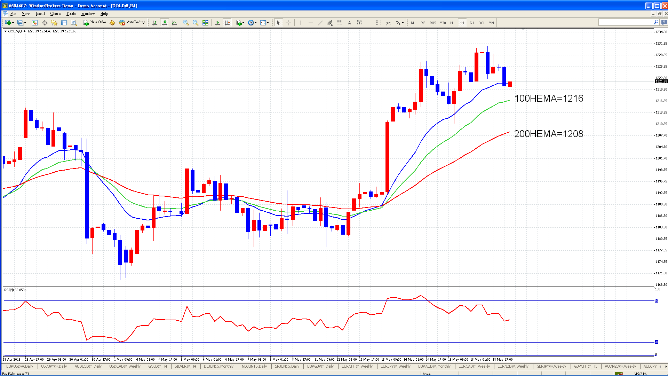
Task: Expand the Templates dropdown arrow
Action: 268,23
